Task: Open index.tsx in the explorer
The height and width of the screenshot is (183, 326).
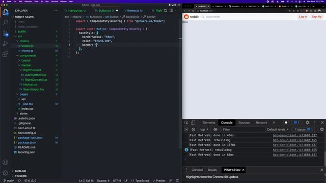Action: [27, 109]
